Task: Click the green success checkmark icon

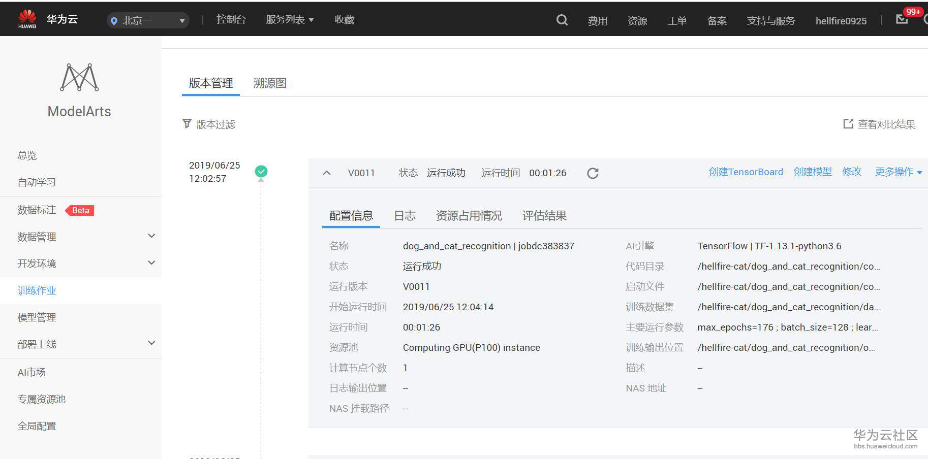Action: coord(261,172)
